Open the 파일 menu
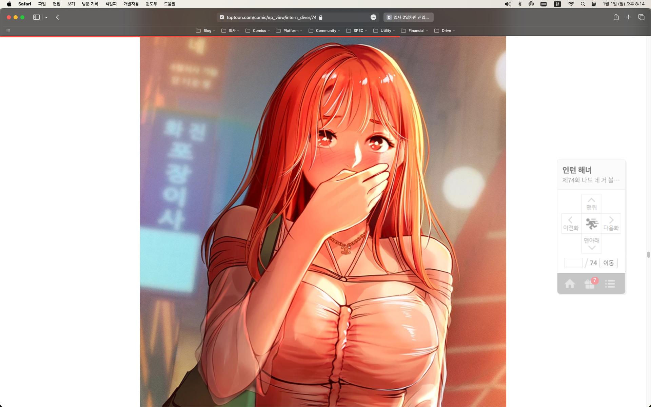Image resolution: width=651 pixels, height=407 pixels. [x=42, y=4]
